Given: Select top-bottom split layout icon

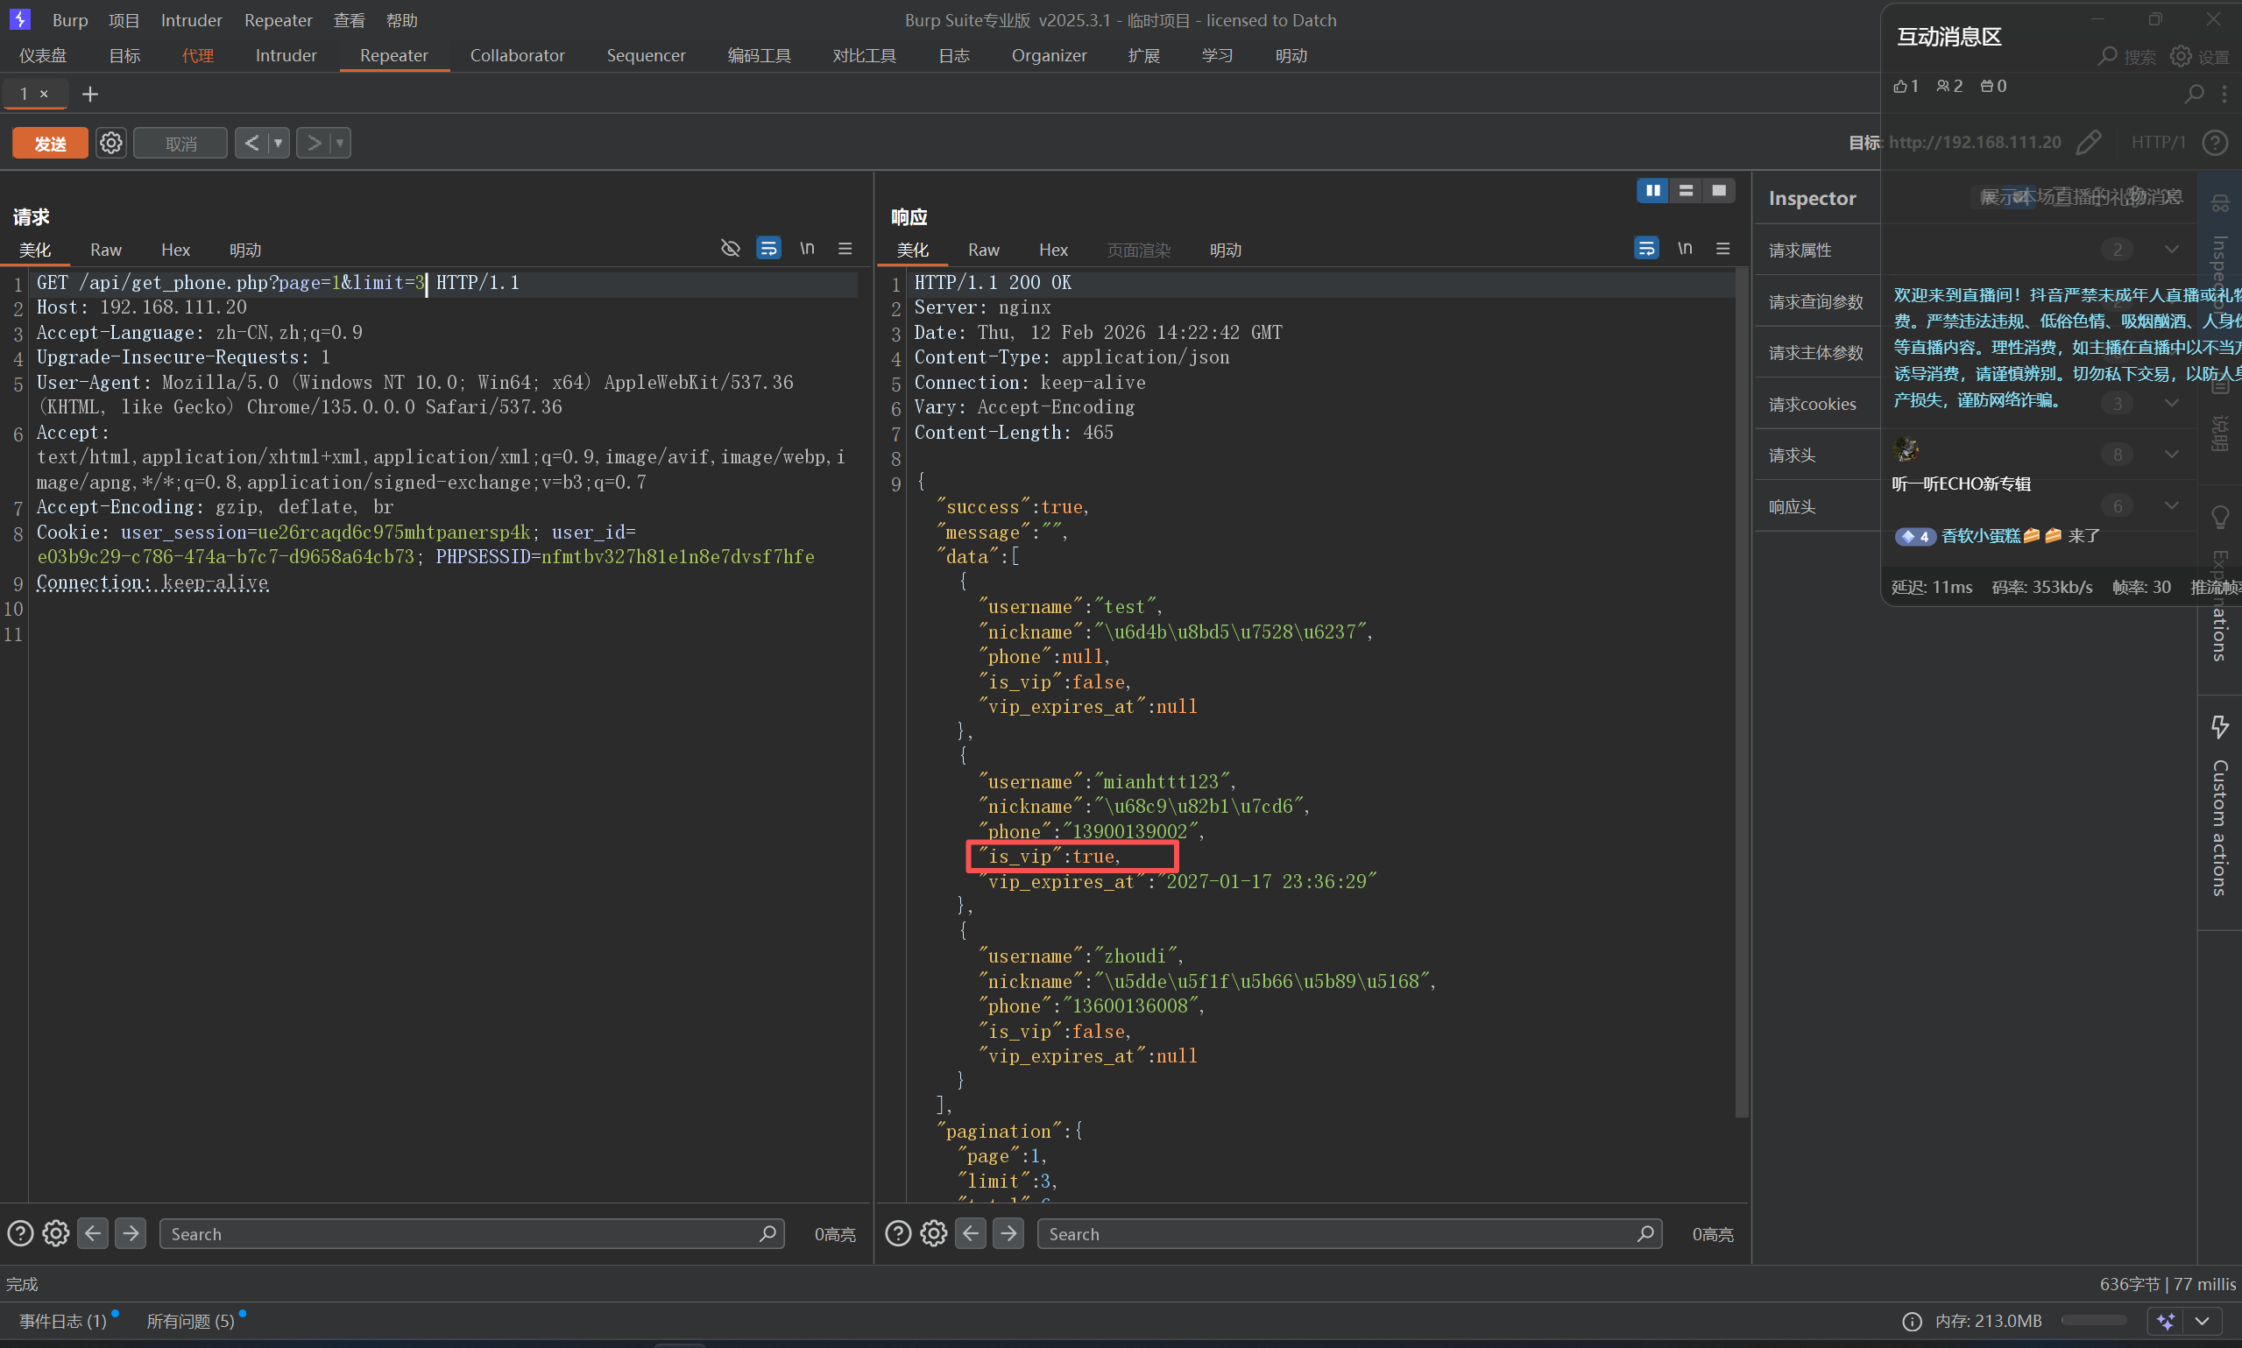Looking at the screenshot, I should (1686, 191).
